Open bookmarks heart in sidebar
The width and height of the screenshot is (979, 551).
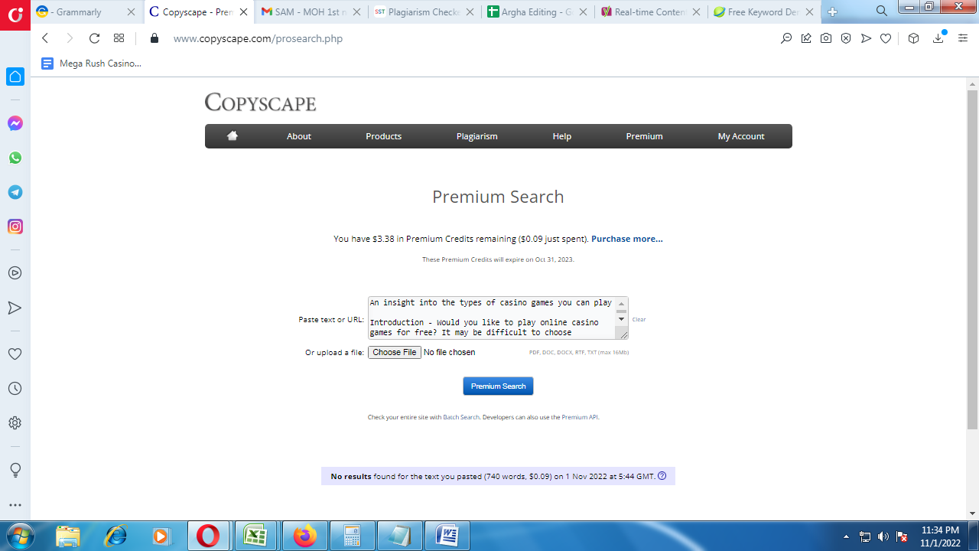[15, 354]
